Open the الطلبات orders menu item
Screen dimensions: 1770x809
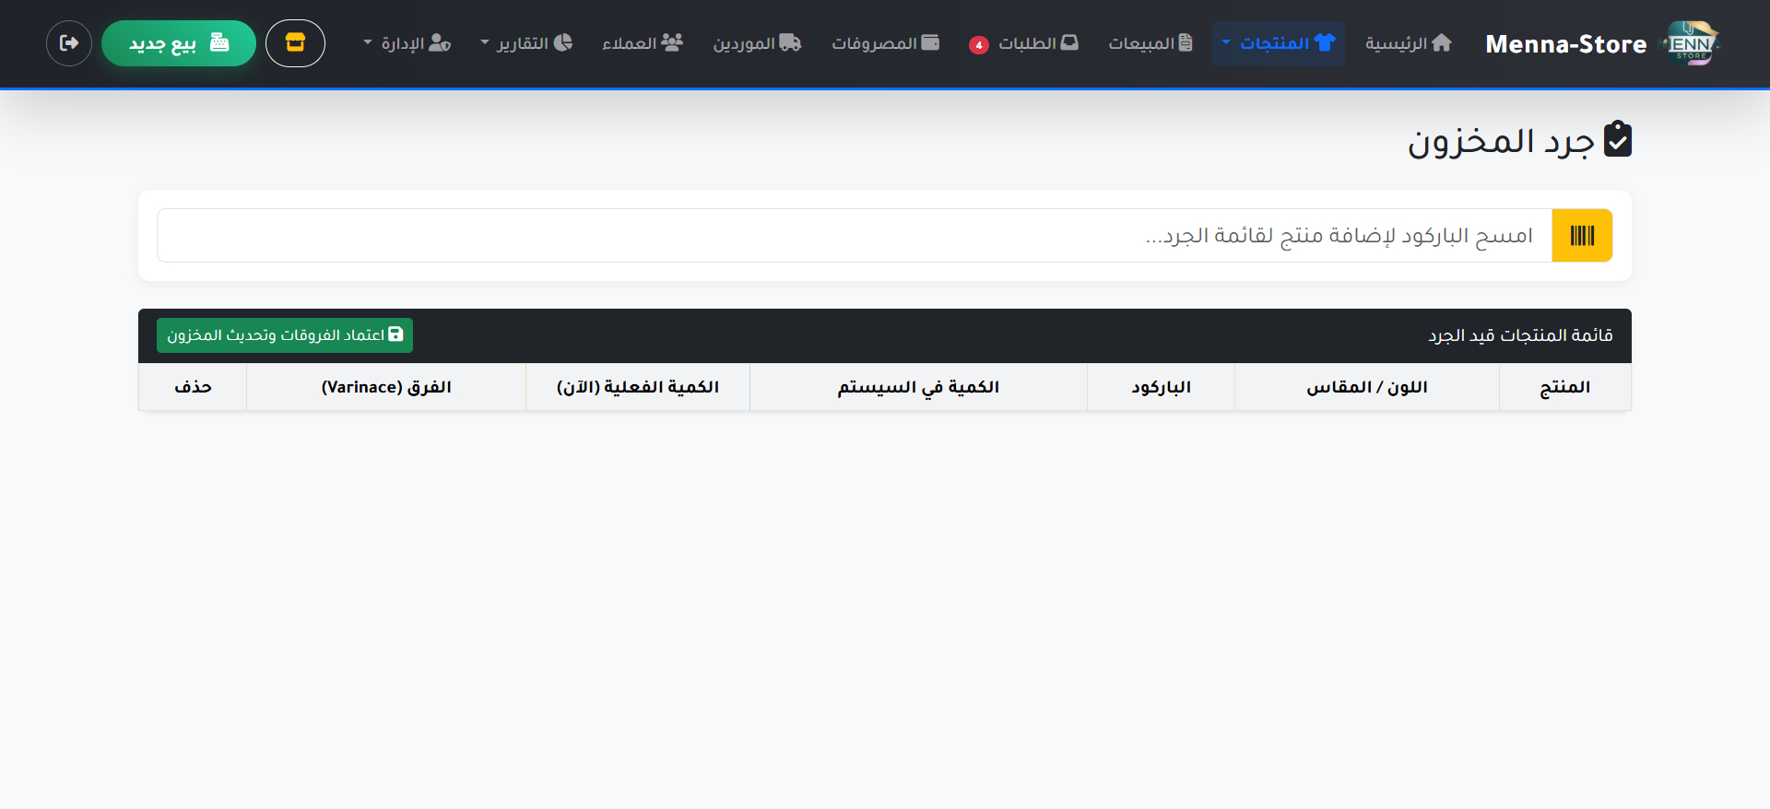pyautogui.click(x=1037, y=43)
